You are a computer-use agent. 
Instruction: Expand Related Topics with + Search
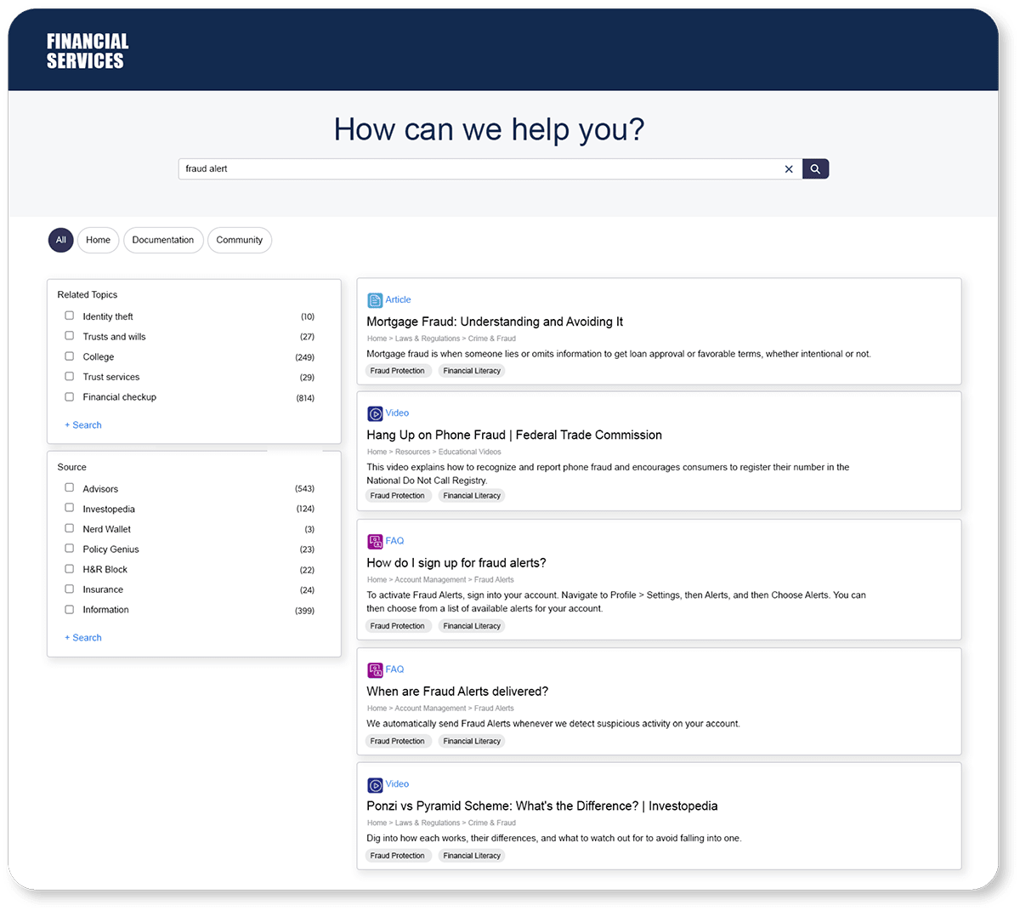click(x=83, y=424)
